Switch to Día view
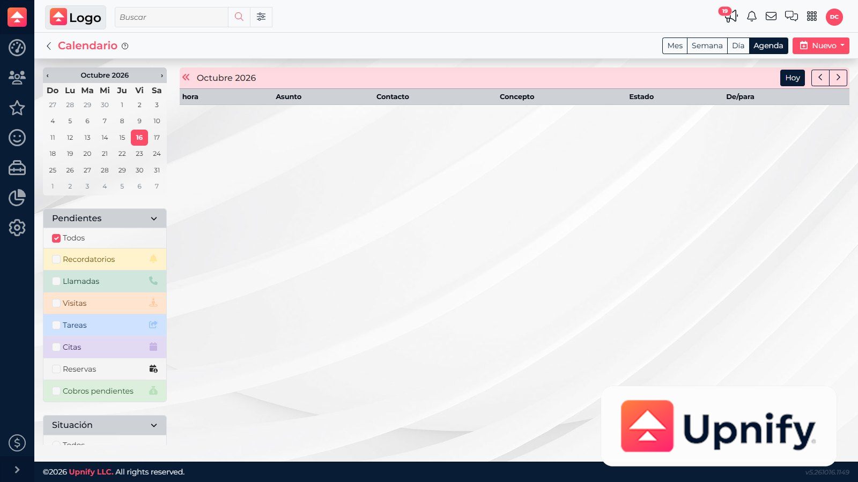 point(738,46)
